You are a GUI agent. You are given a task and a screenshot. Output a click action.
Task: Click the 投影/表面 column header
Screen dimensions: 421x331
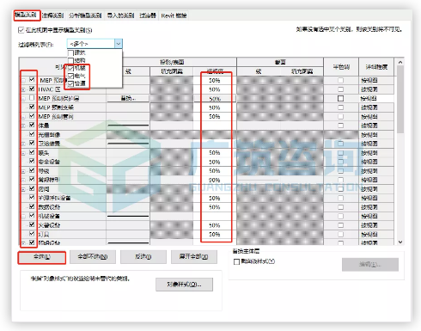click(x=172, y=62)
